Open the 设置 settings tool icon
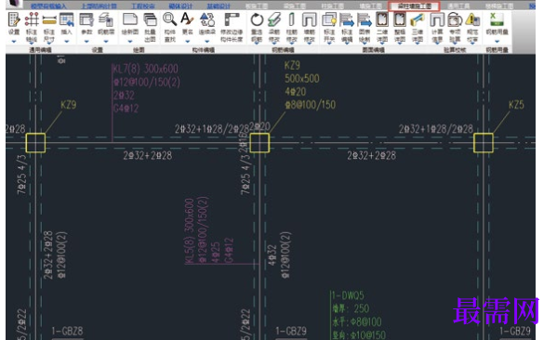Image resolution: width=557 pixels, height=340 pixels. click(x=14, y=20)
